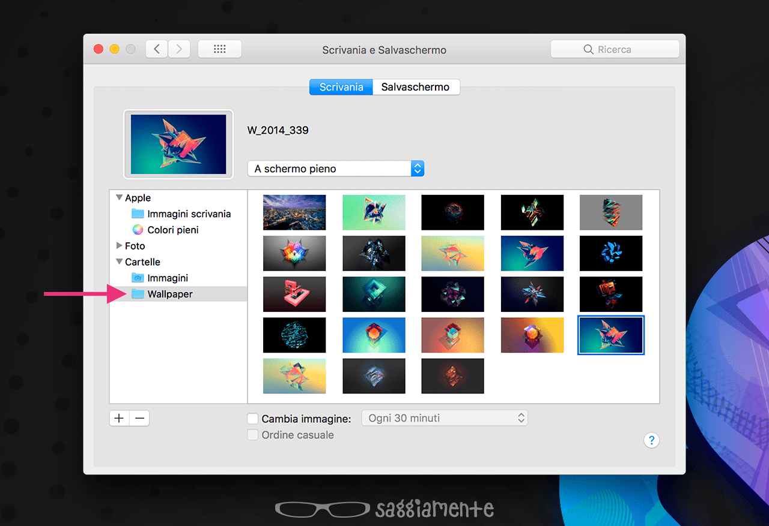
Task: Pick the black wallpaper with blue fragments
Action: coord(611,253)
